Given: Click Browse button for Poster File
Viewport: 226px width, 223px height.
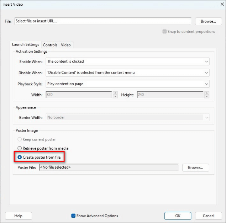Looking at the screenshot, I should [195, 168].
